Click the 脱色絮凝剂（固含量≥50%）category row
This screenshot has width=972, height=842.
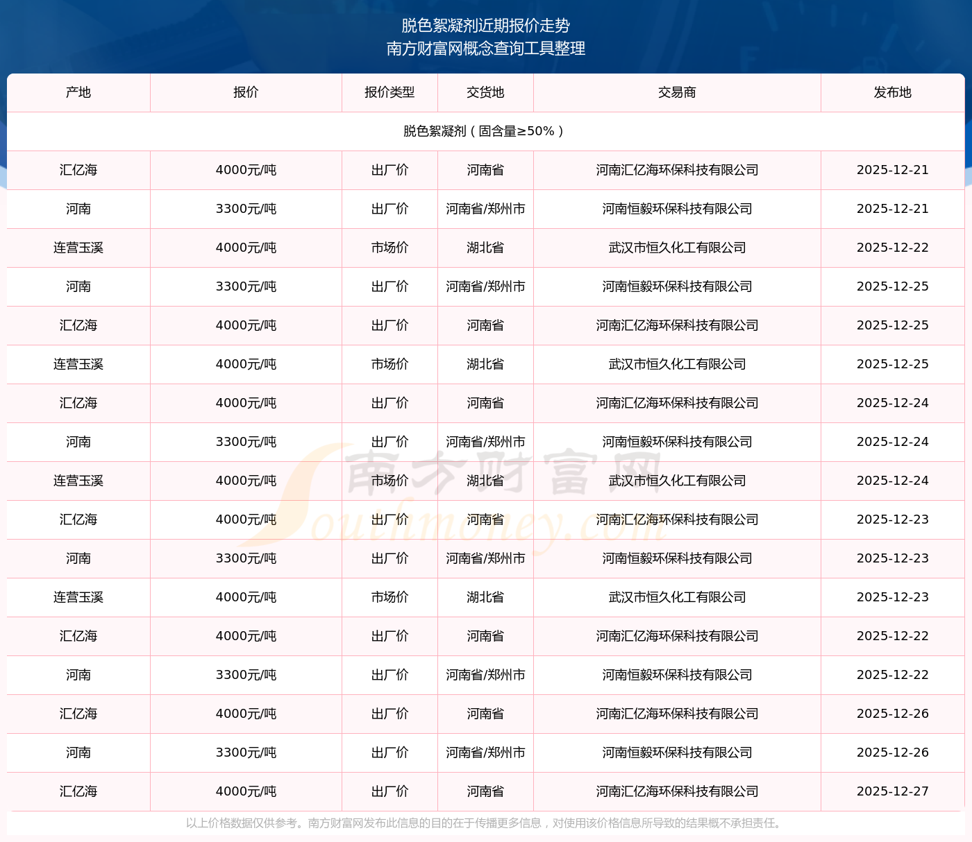point(485,131)
